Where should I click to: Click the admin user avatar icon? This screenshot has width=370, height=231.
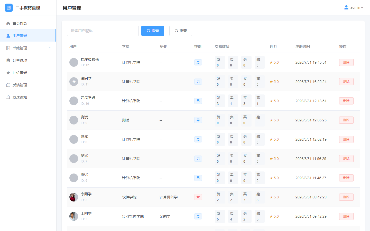pos(346,7)
